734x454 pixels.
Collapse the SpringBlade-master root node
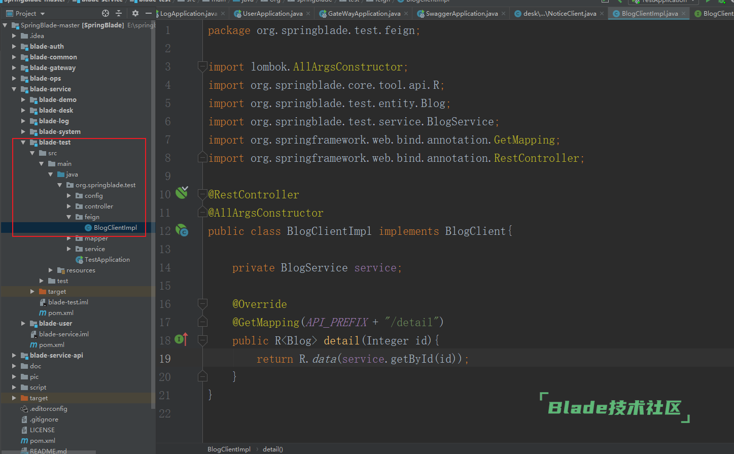5,25
